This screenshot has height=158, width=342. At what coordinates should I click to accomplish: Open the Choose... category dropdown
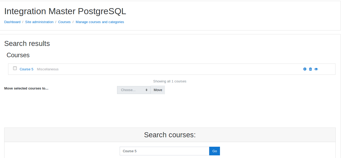tap(134, 90)
